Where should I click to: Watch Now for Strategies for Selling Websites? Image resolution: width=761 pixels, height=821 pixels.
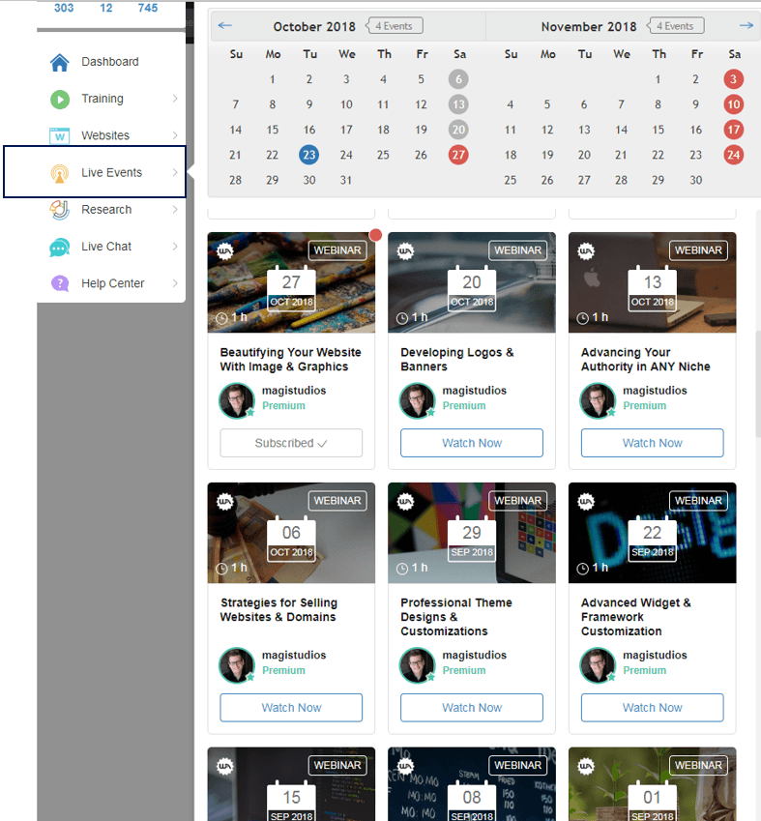click(291, 708)
